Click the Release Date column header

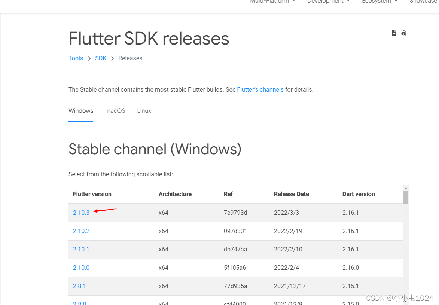click(x=292, y=194)
